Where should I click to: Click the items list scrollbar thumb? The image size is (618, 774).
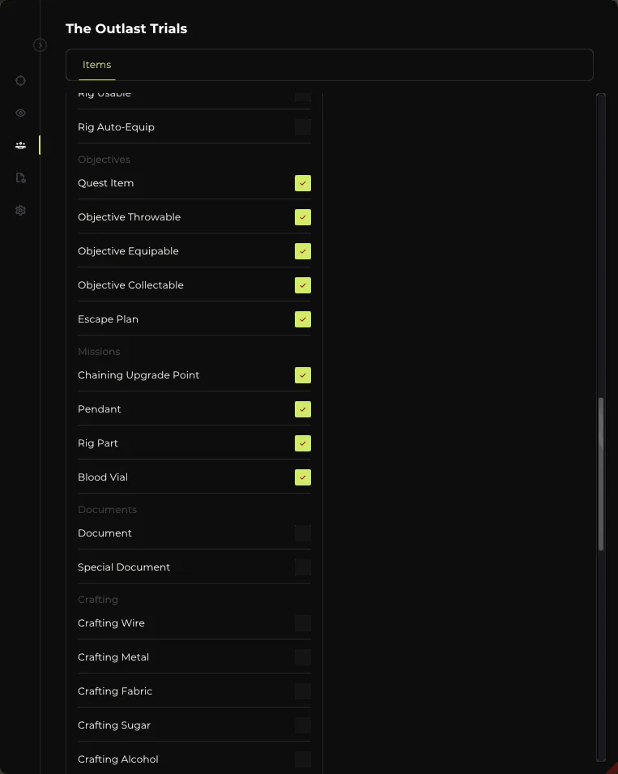tap(601, 474)
